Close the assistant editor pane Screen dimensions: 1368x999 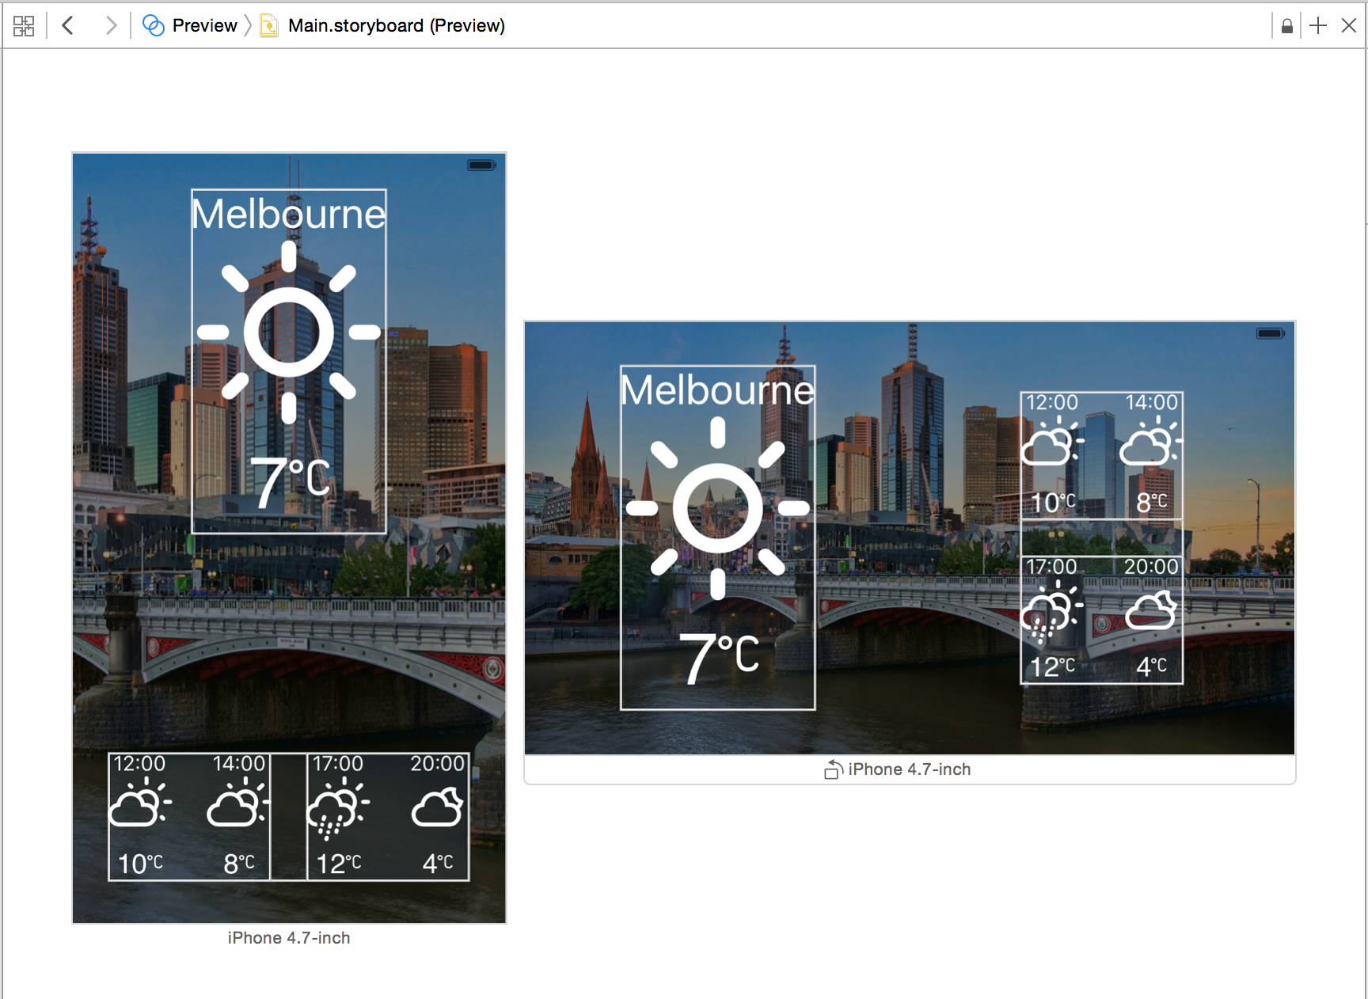[1349, 26]
